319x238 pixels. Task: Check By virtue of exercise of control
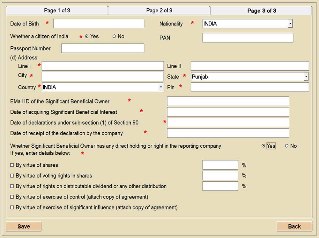(12, 197)
